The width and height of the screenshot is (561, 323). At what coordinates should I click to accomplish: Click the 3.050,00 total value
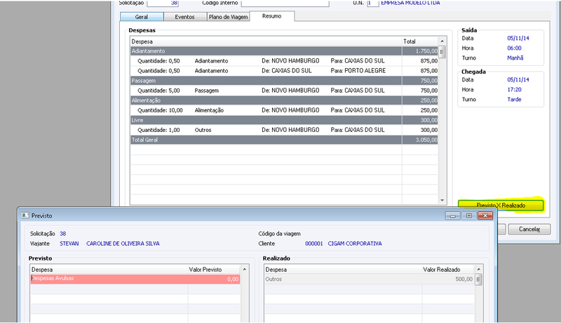[426, 140]
